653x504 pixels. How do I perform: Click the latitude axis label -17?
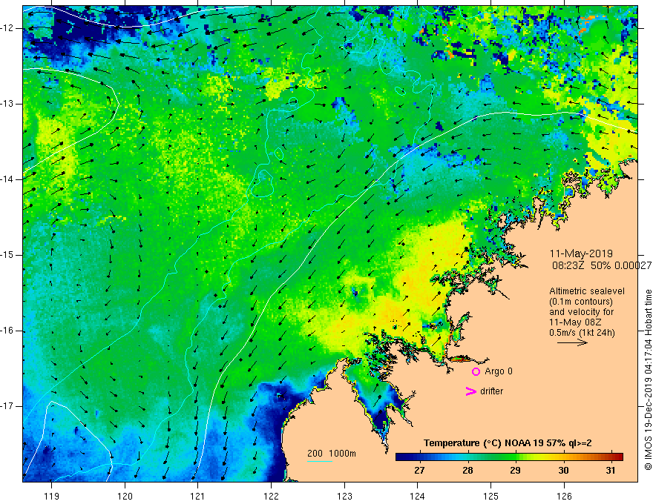8,406
